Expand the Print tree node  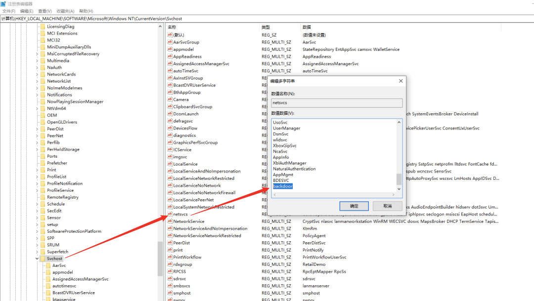(37, 170)
